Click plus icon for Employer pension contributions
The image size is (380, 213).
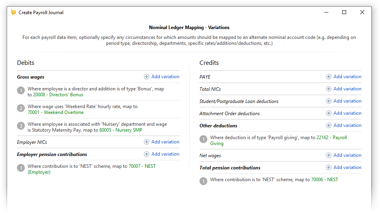coord(146,154)
